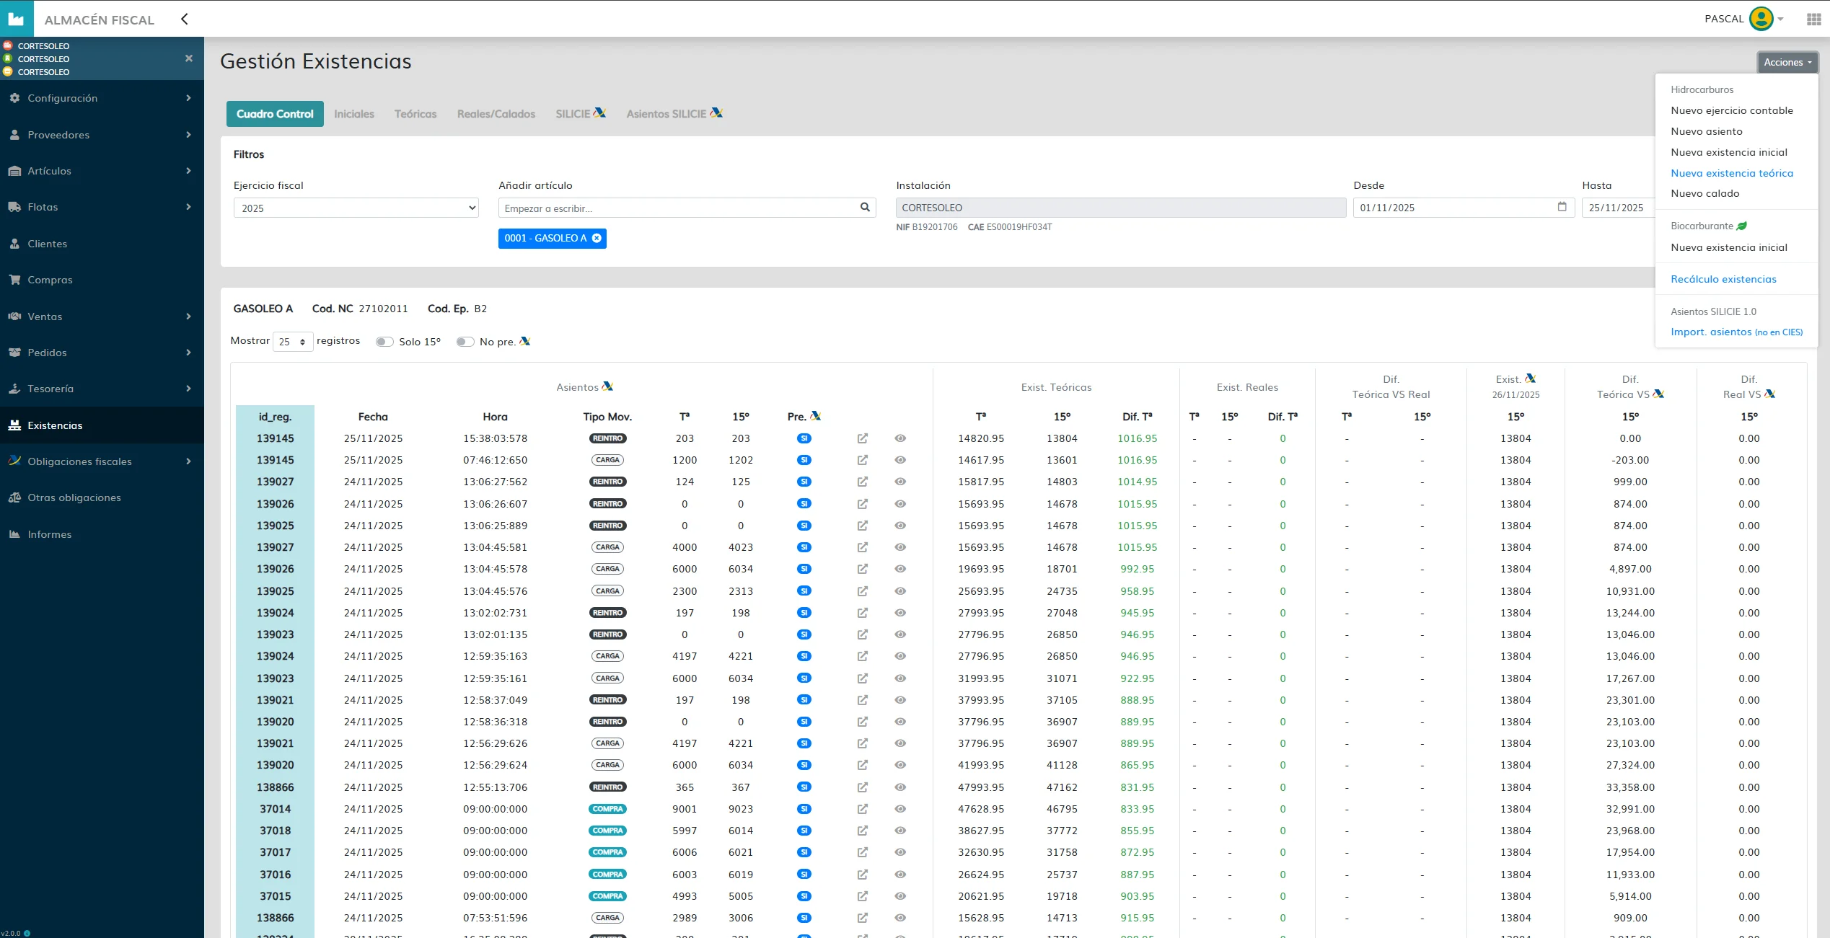Expand the Configuración sidebar menu

(x=102, y=98)
